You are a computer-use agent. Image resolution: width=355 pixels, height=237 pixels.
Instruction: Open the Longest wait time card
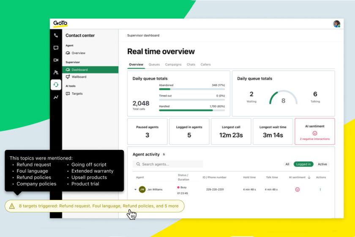pyautogui.click(x=273, y=131)
